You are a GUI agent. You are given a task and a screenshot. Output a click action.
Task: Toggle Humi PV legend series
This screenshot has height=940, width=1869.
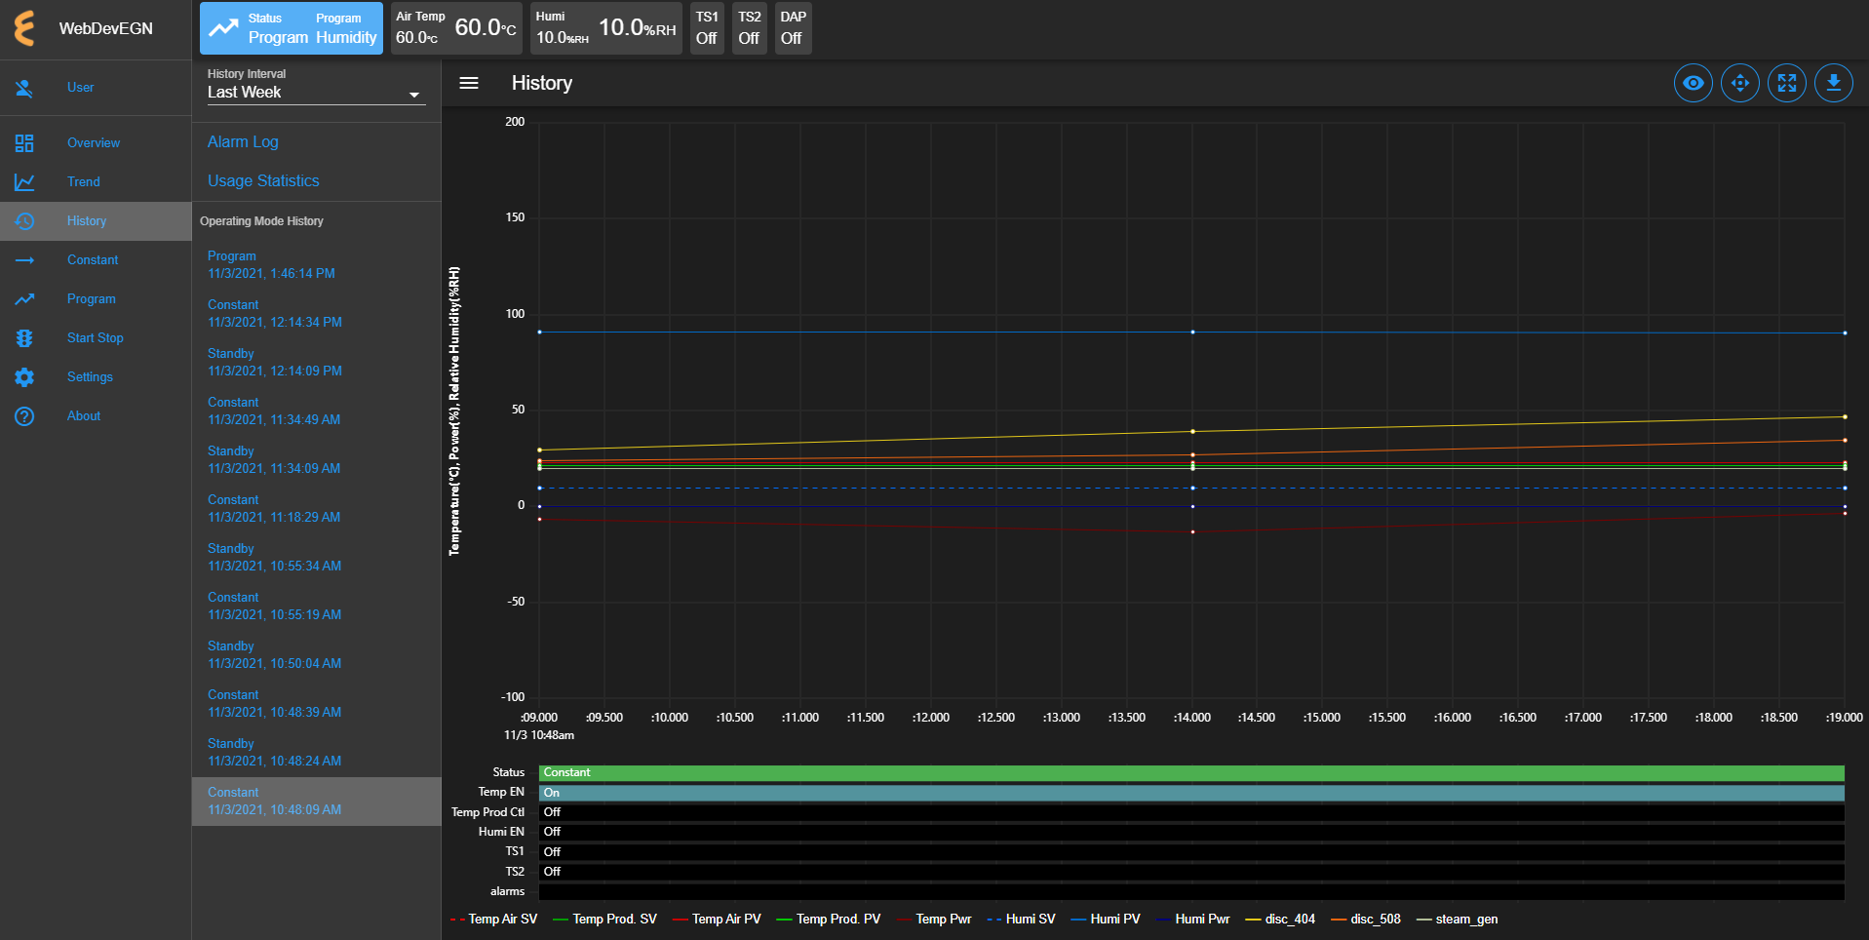[x=1106, y=920]
